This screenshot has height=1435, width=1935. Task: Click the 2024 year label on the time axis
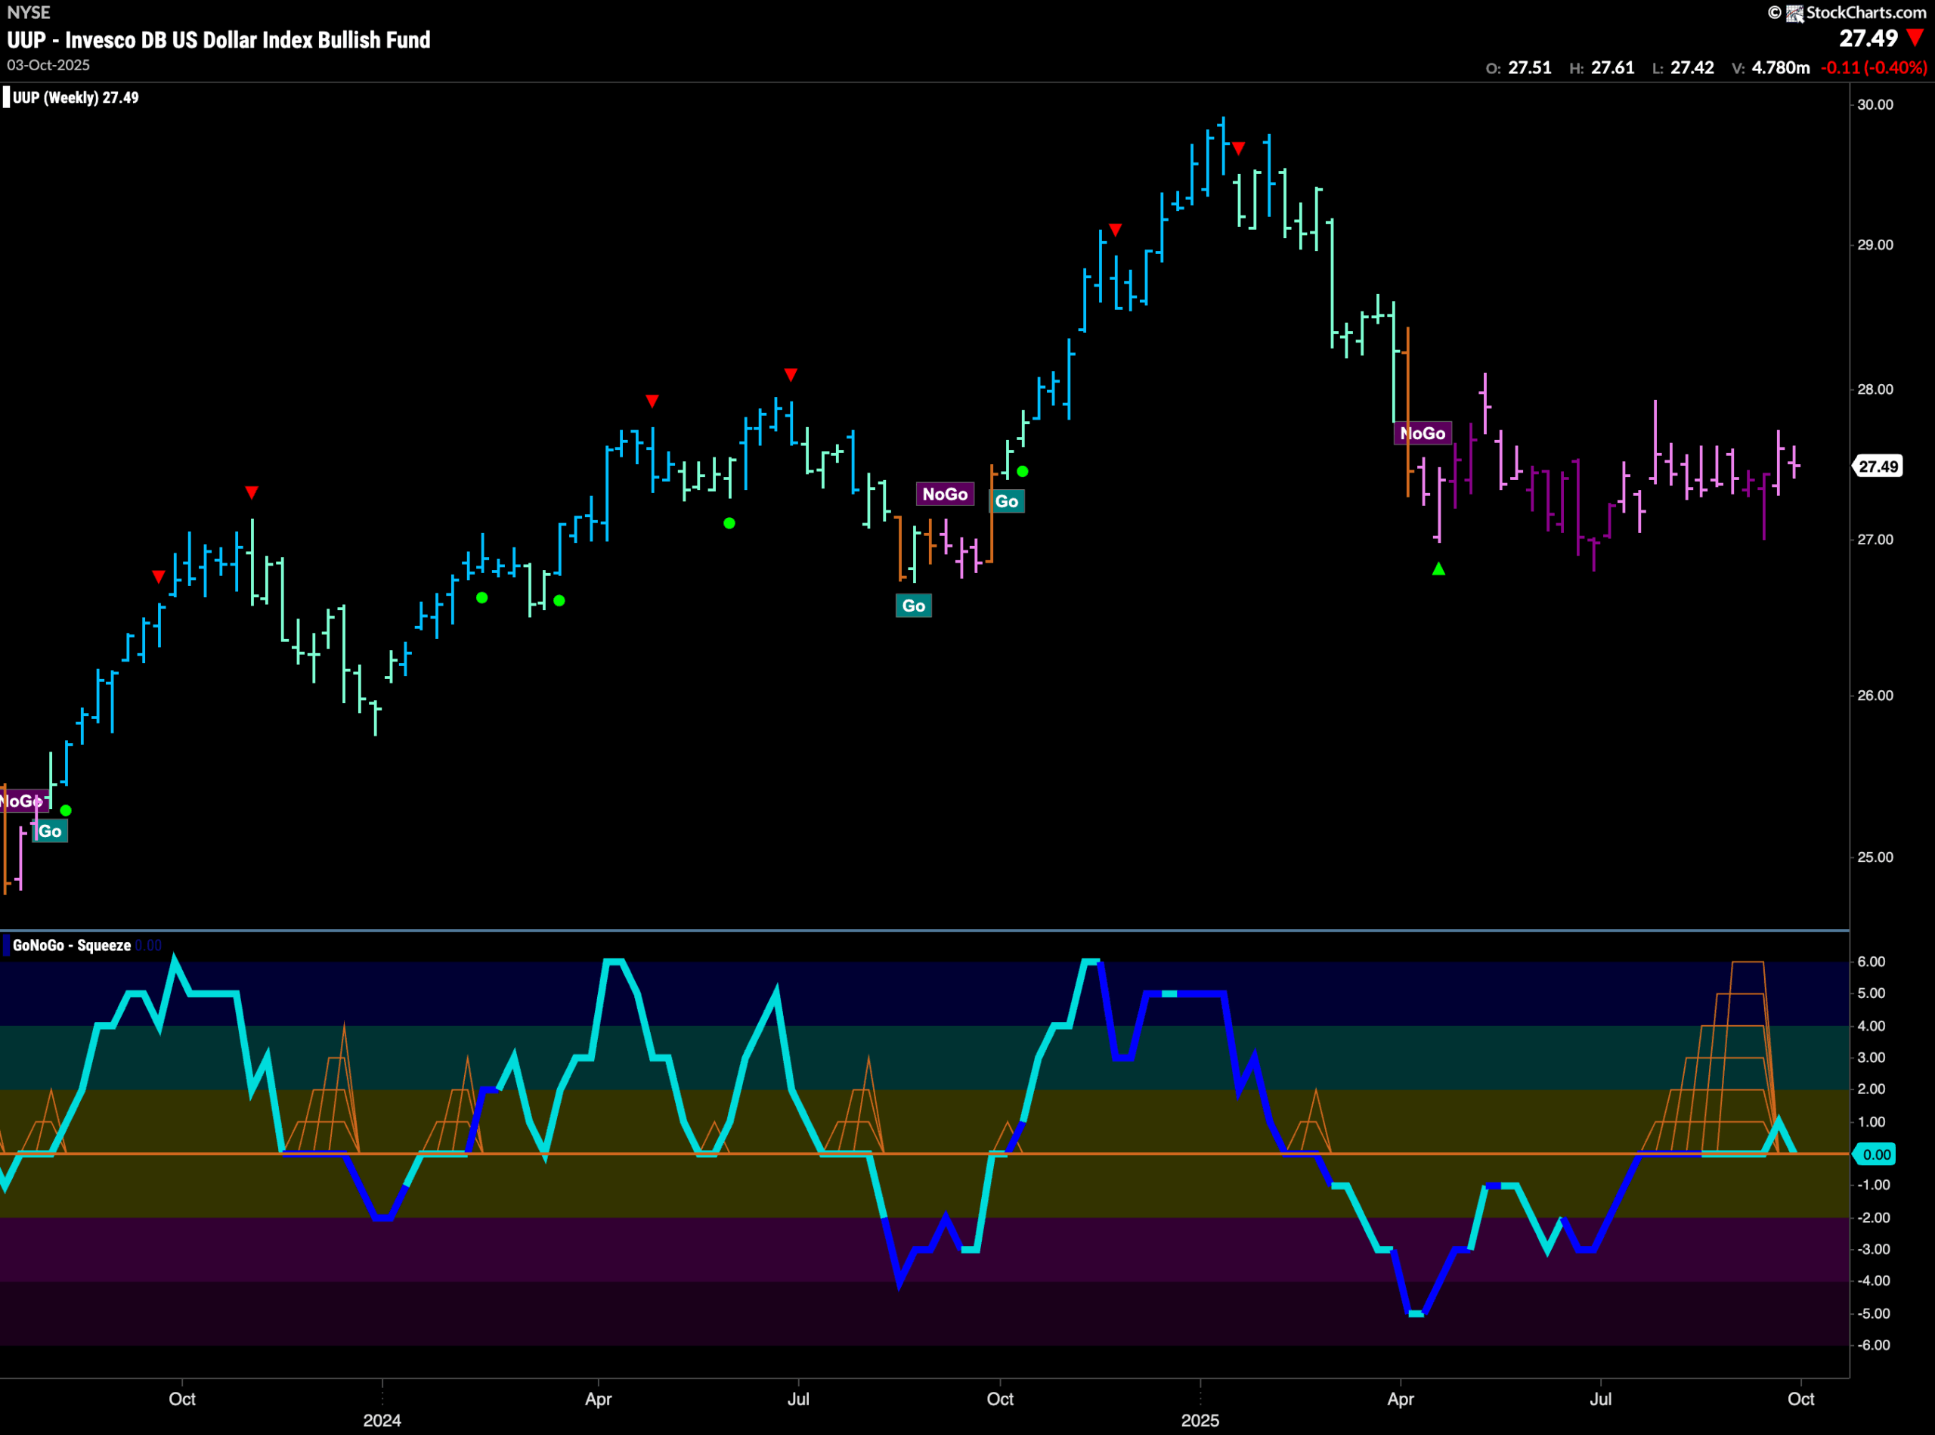(x=382, y=1420)
